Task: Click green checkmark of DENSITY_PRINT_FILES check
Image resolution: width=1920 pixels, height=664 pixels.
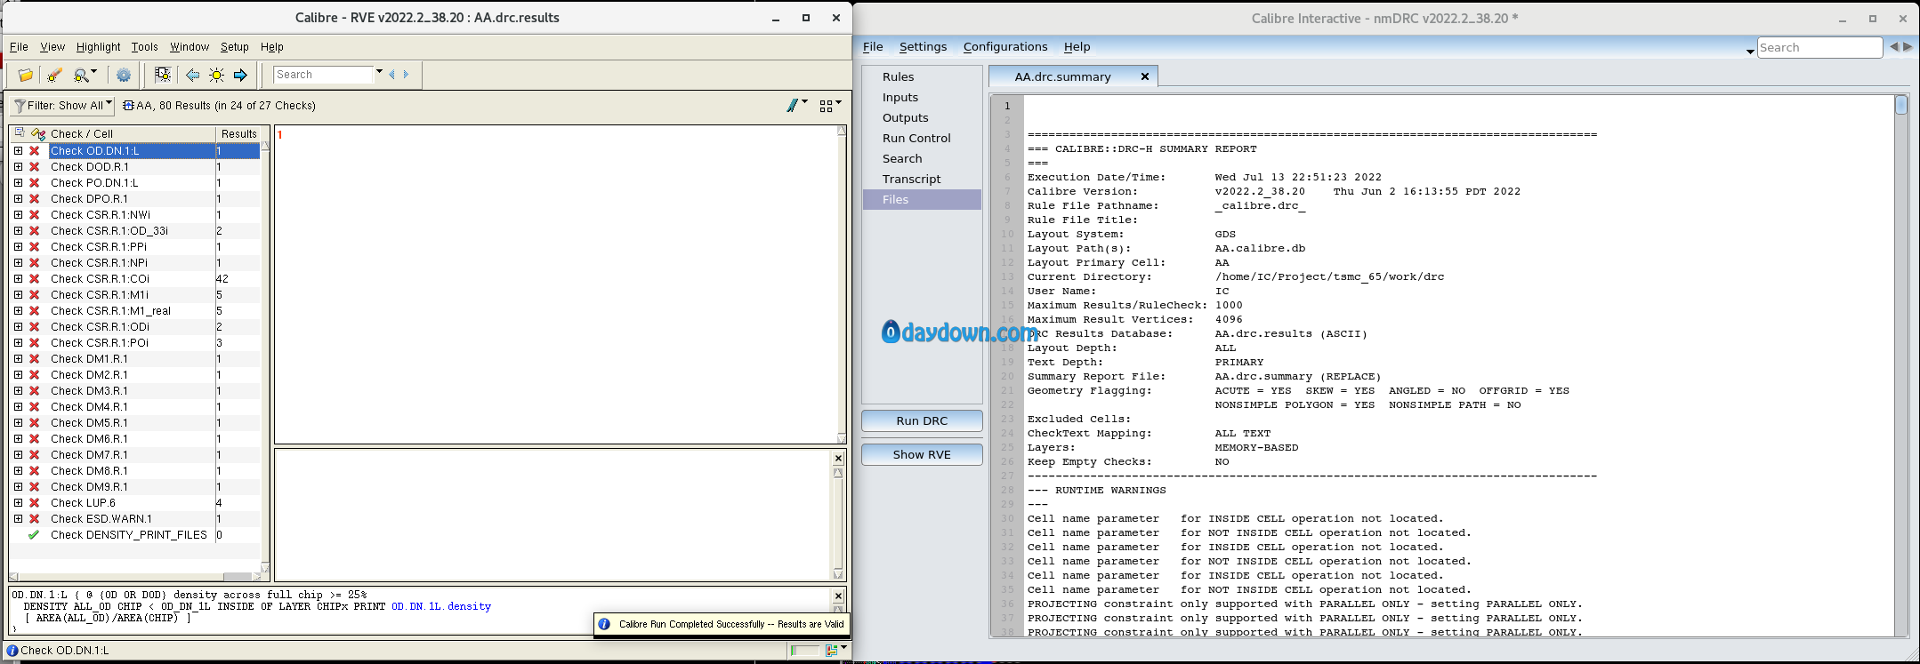Action: click(34, 535)
